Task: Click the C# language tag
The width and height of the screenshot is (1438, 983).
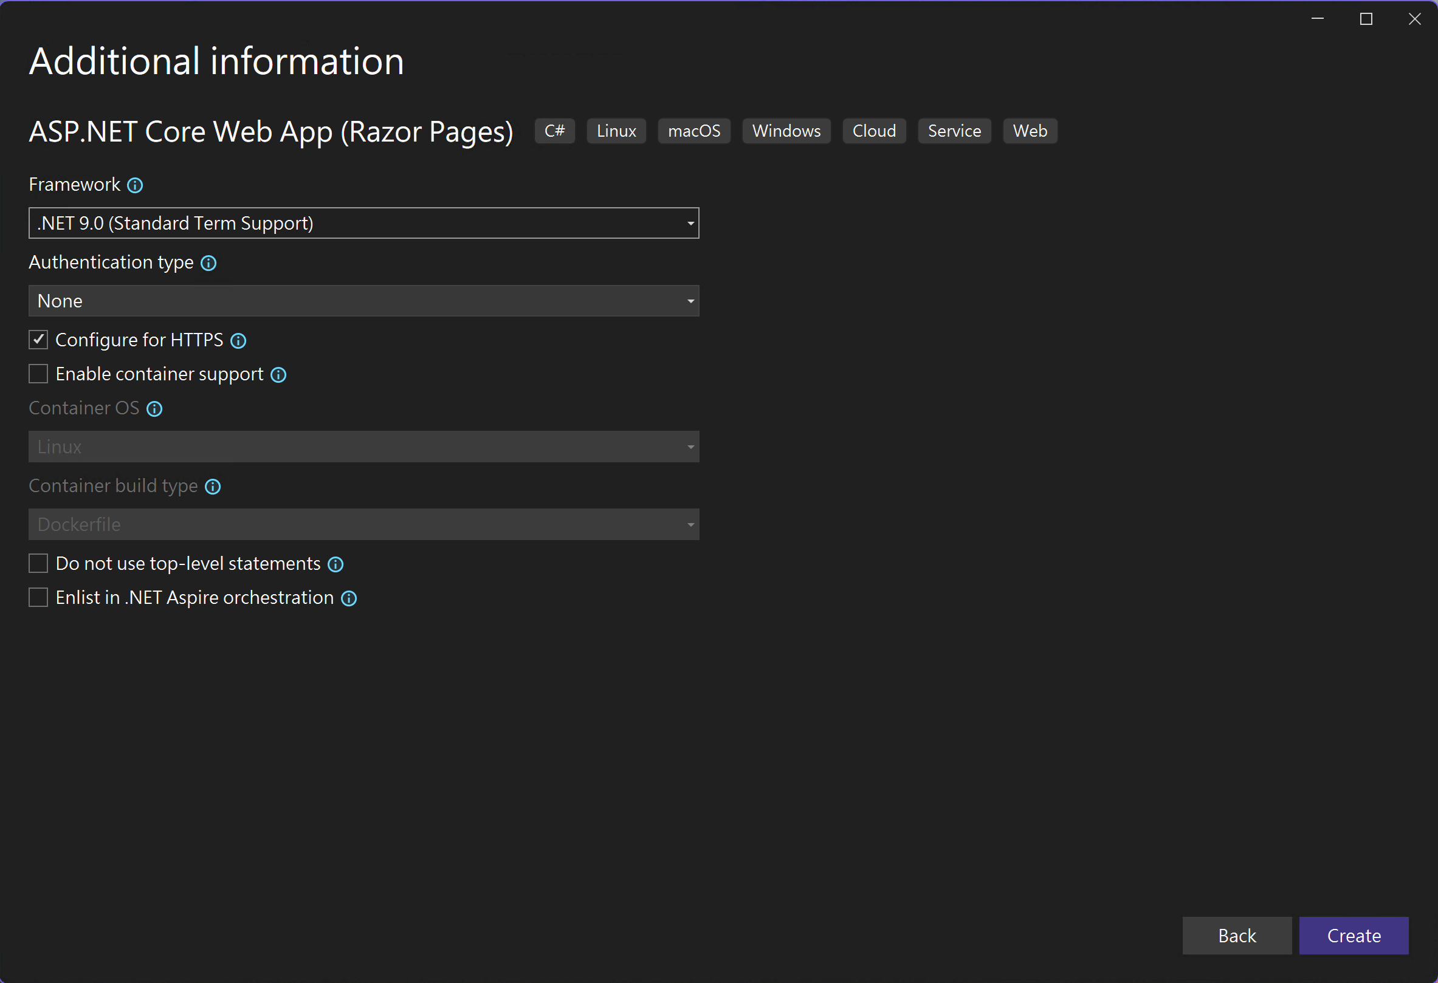Action: (554, 131)
